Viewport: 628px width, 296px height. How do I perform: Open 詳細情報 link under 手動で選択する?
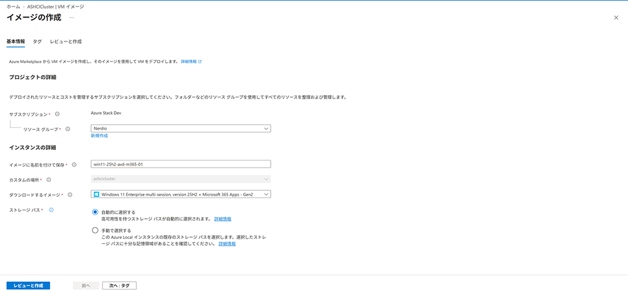tap(227, 243)
